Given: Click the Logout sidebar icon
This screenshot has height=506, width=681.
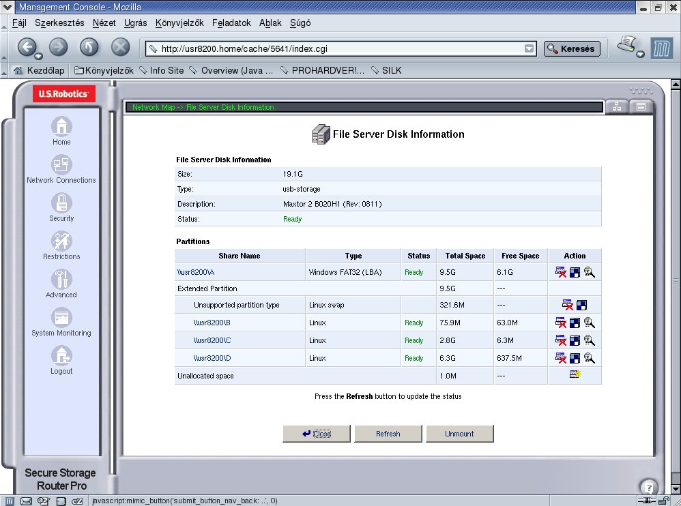Looking at the screenshot, I should click(x=61, y=356).
